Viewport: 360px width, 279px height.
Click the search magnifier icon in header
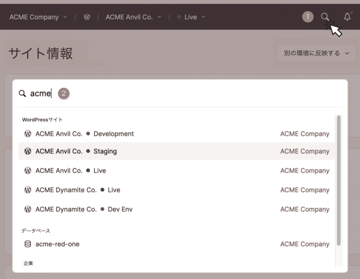(x=325, y=17)
